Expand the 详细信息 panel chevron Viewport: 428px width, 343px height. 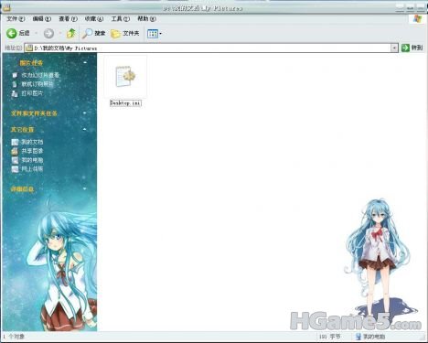(85, 189)
